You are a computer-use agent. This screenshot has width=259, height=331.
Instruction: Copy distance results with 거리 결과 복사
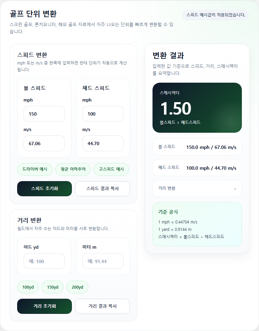(102, 306)
